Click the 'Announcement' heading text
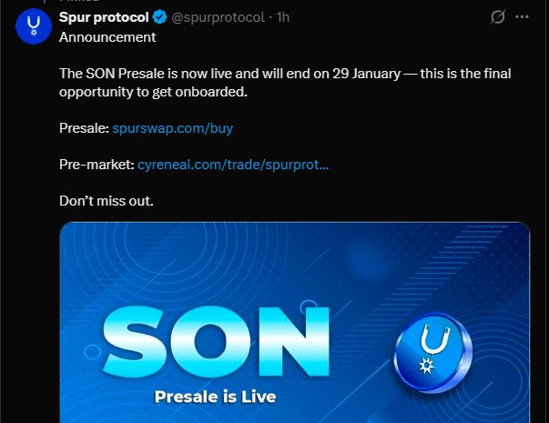The width and height of the screenshot is (549, 423). (x=107, y=37)
